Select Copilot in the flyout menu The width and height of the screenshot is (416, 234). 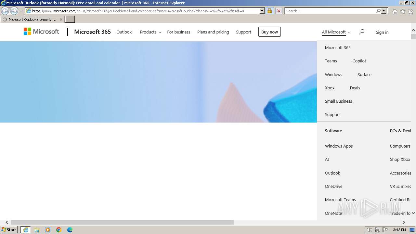point(359,61)
